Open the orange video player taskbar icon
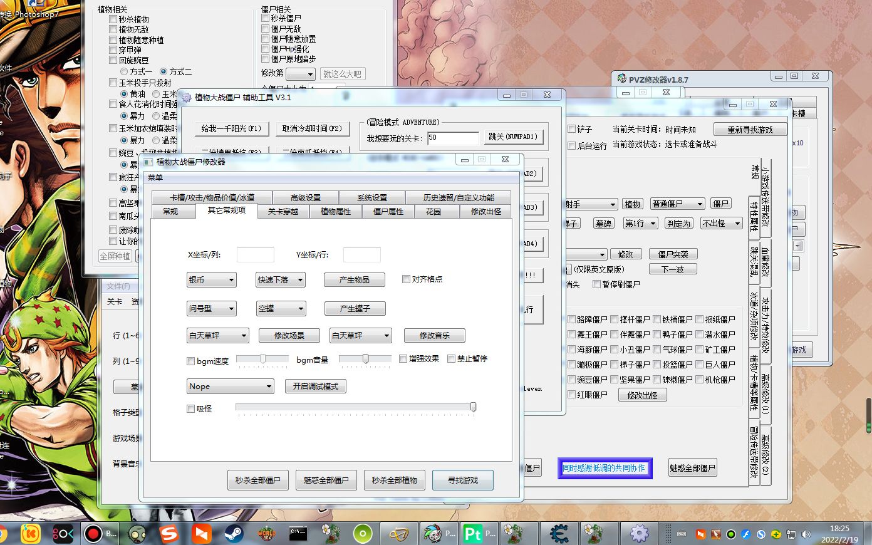 point(201,534)
